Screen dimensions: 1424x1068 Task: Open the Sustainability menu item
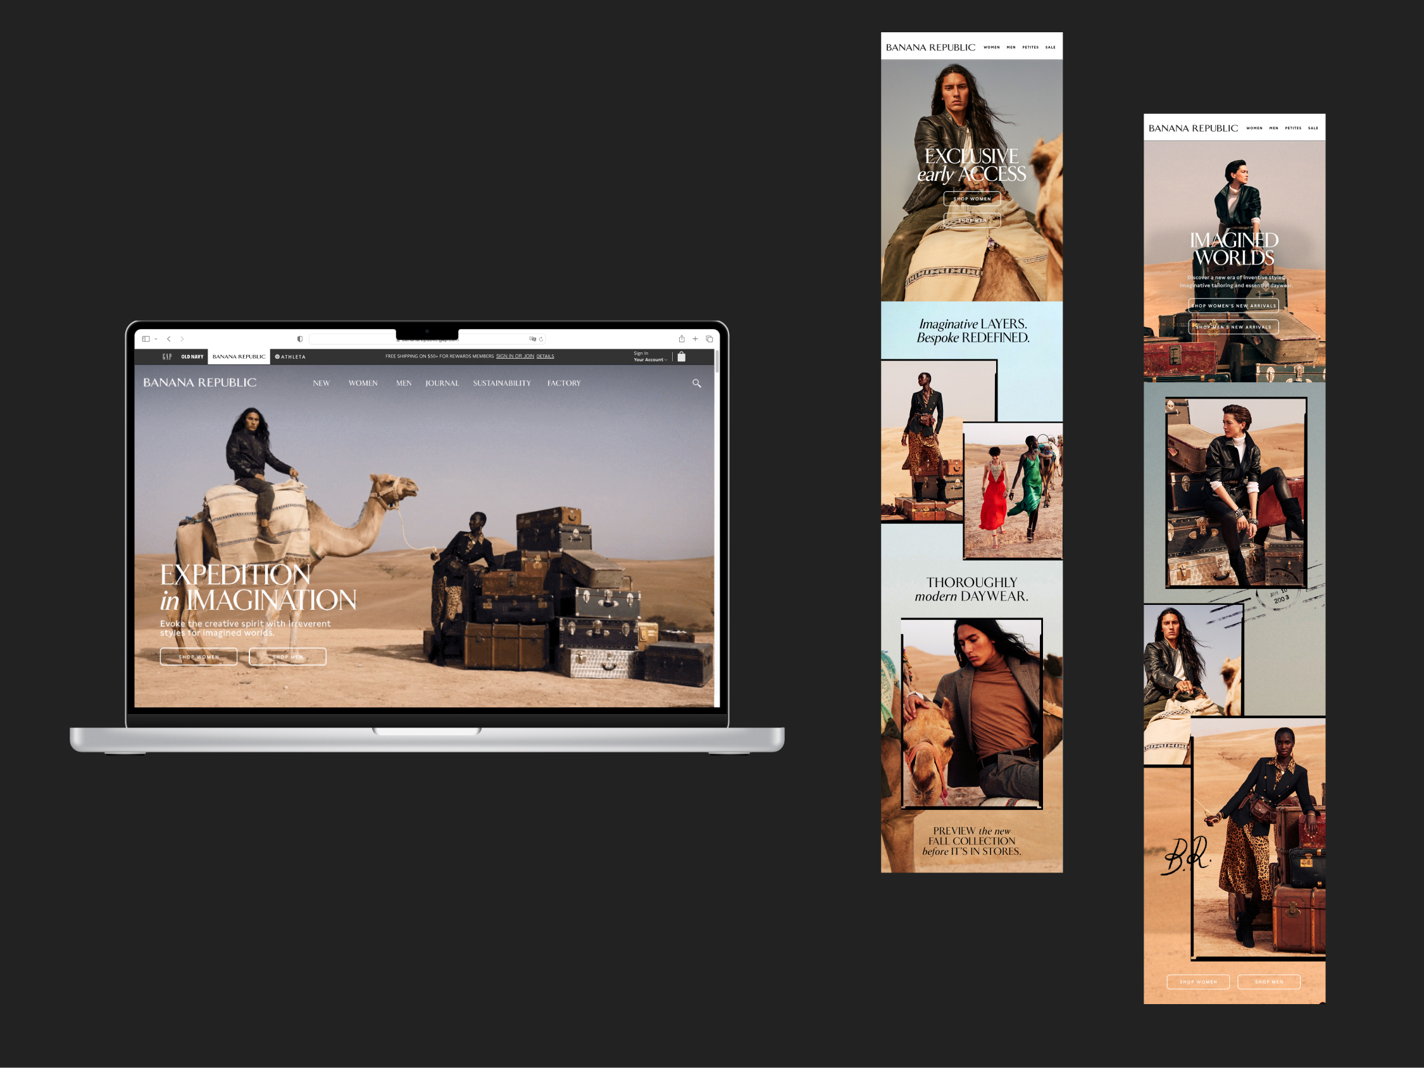coord(502,383)
